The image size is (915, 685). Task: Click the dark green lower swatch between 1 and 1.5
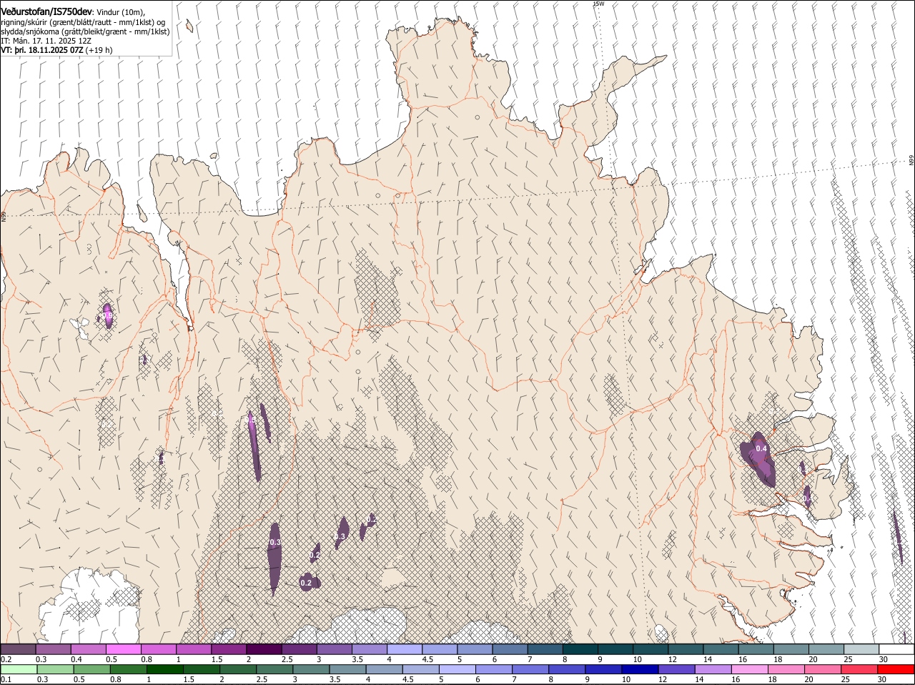coord(165,669)
